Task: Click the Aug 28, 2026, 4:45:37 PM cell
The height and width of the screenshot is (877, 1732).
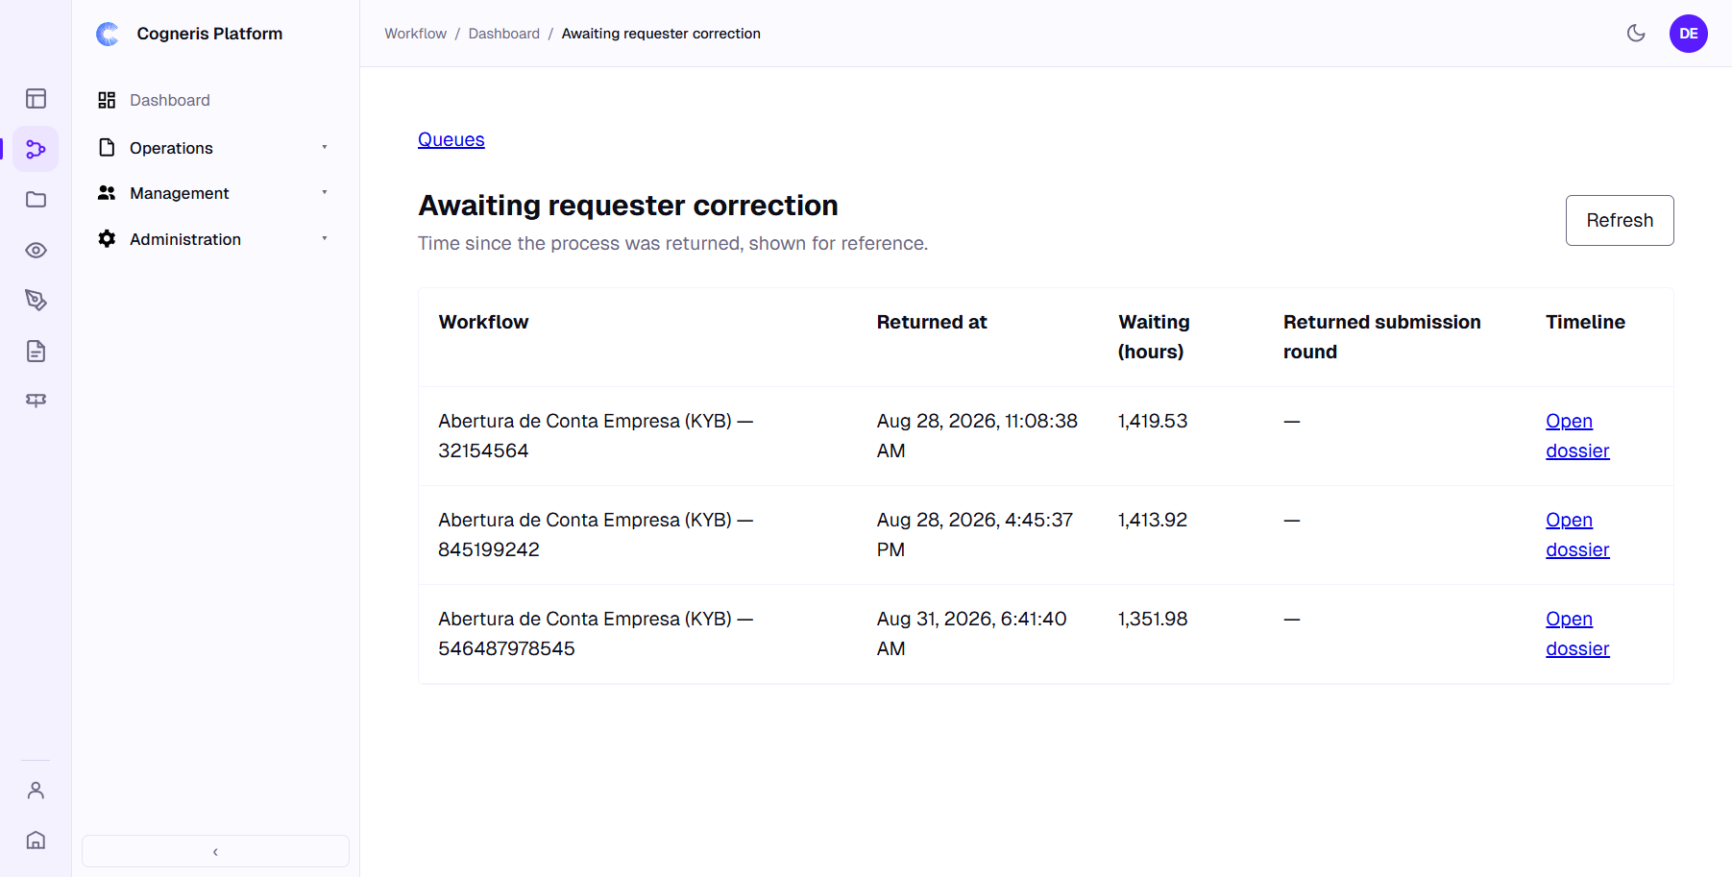Action: click(x=975, y=535)
